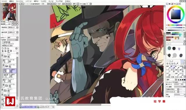Open the 【通常の円形】 brush shape dropdown
This screenshot has width=186, height=110.
(x=173, y=89)
